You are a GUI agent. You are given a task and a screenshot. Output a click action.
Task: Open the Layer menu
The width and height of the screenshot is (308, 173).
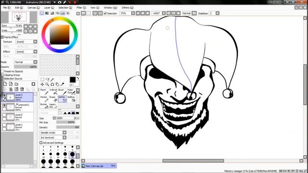[49, 8]
